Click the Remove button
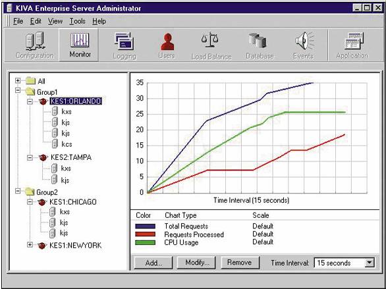Screen dimensions: 386x289 240,263
